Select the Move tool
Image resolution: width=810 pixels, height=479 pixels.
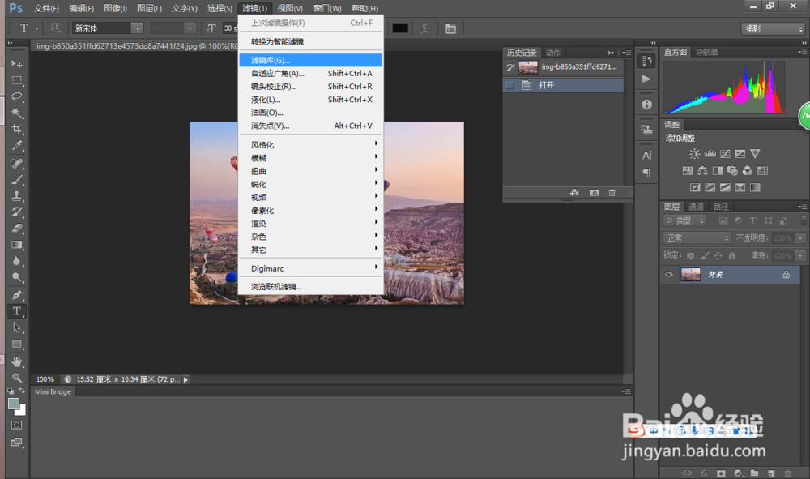tap(16, 64)
